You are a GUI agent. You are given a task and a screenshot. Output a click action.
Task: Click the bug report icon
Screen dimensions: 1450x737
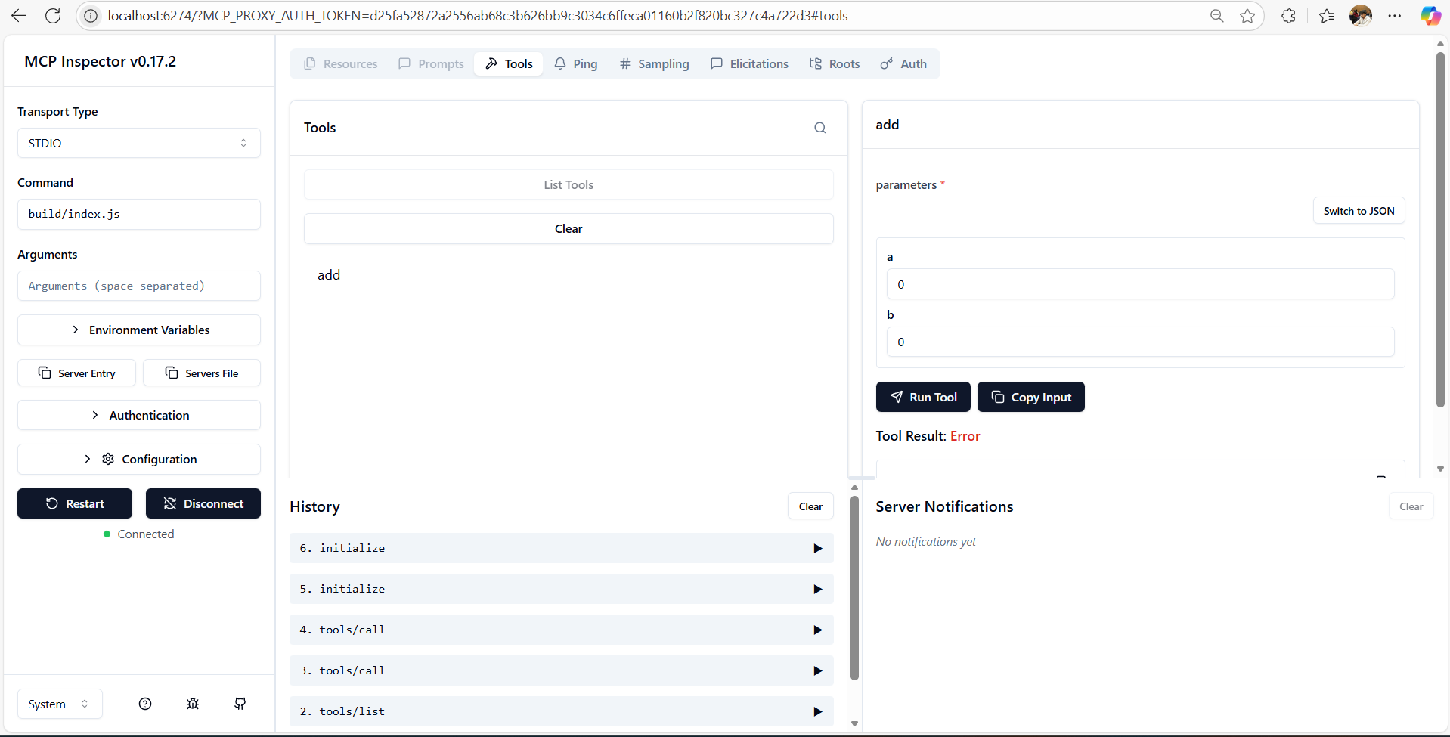193,703
